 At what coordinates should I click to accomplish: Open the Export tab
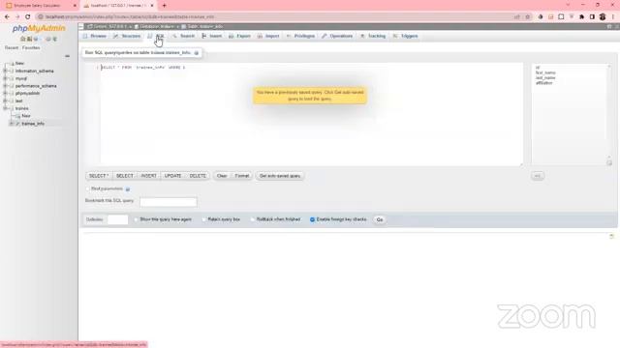click(x=239, y=36)
